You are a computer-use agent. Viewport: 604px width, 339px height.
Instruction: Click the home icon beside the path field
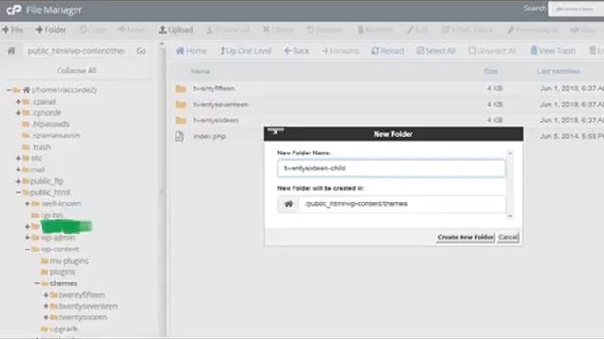coord(11,50)
